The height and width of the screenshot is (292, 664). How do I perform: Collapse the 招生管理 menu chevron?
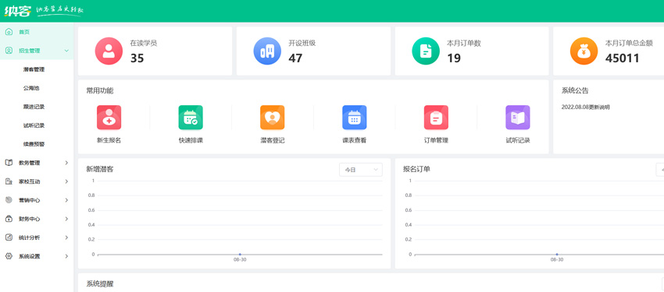tap(66, 51)
